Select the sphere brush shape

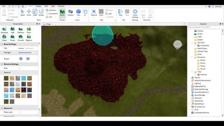pyautogui.click(x=21, y=59)
